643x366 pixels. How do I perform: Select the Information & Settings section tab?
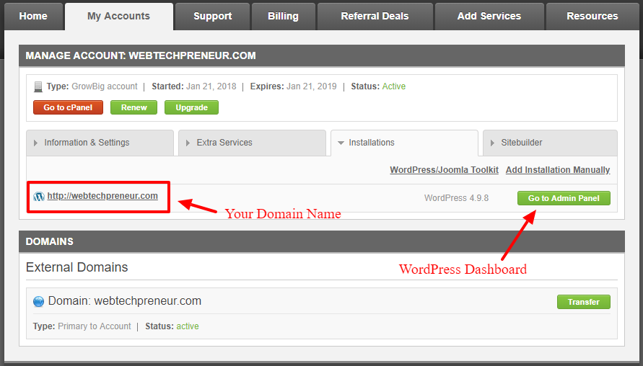[x=100, y=143]
